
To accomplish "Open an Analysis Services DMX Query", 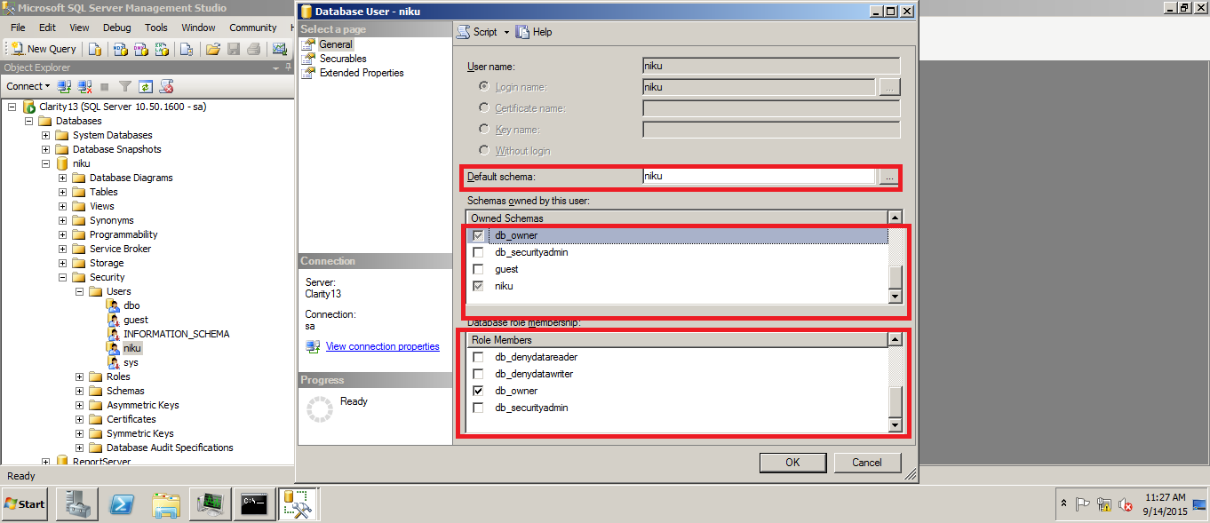I will coord(140,49).
